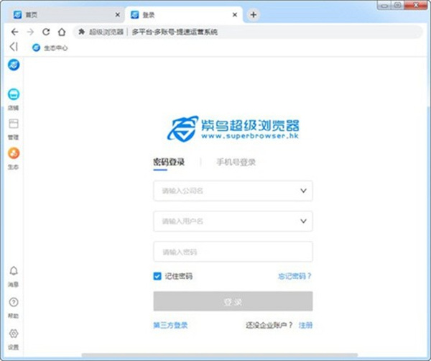Click the forward navigation arrow
Image resolution: width=431 pixels, height=361 pixels.
tap(30, 32)
